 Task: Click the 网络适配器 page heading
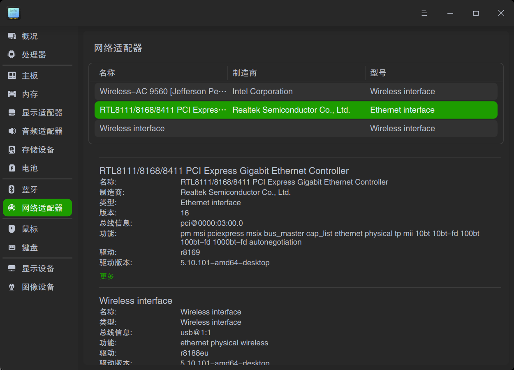pos(118,48)
